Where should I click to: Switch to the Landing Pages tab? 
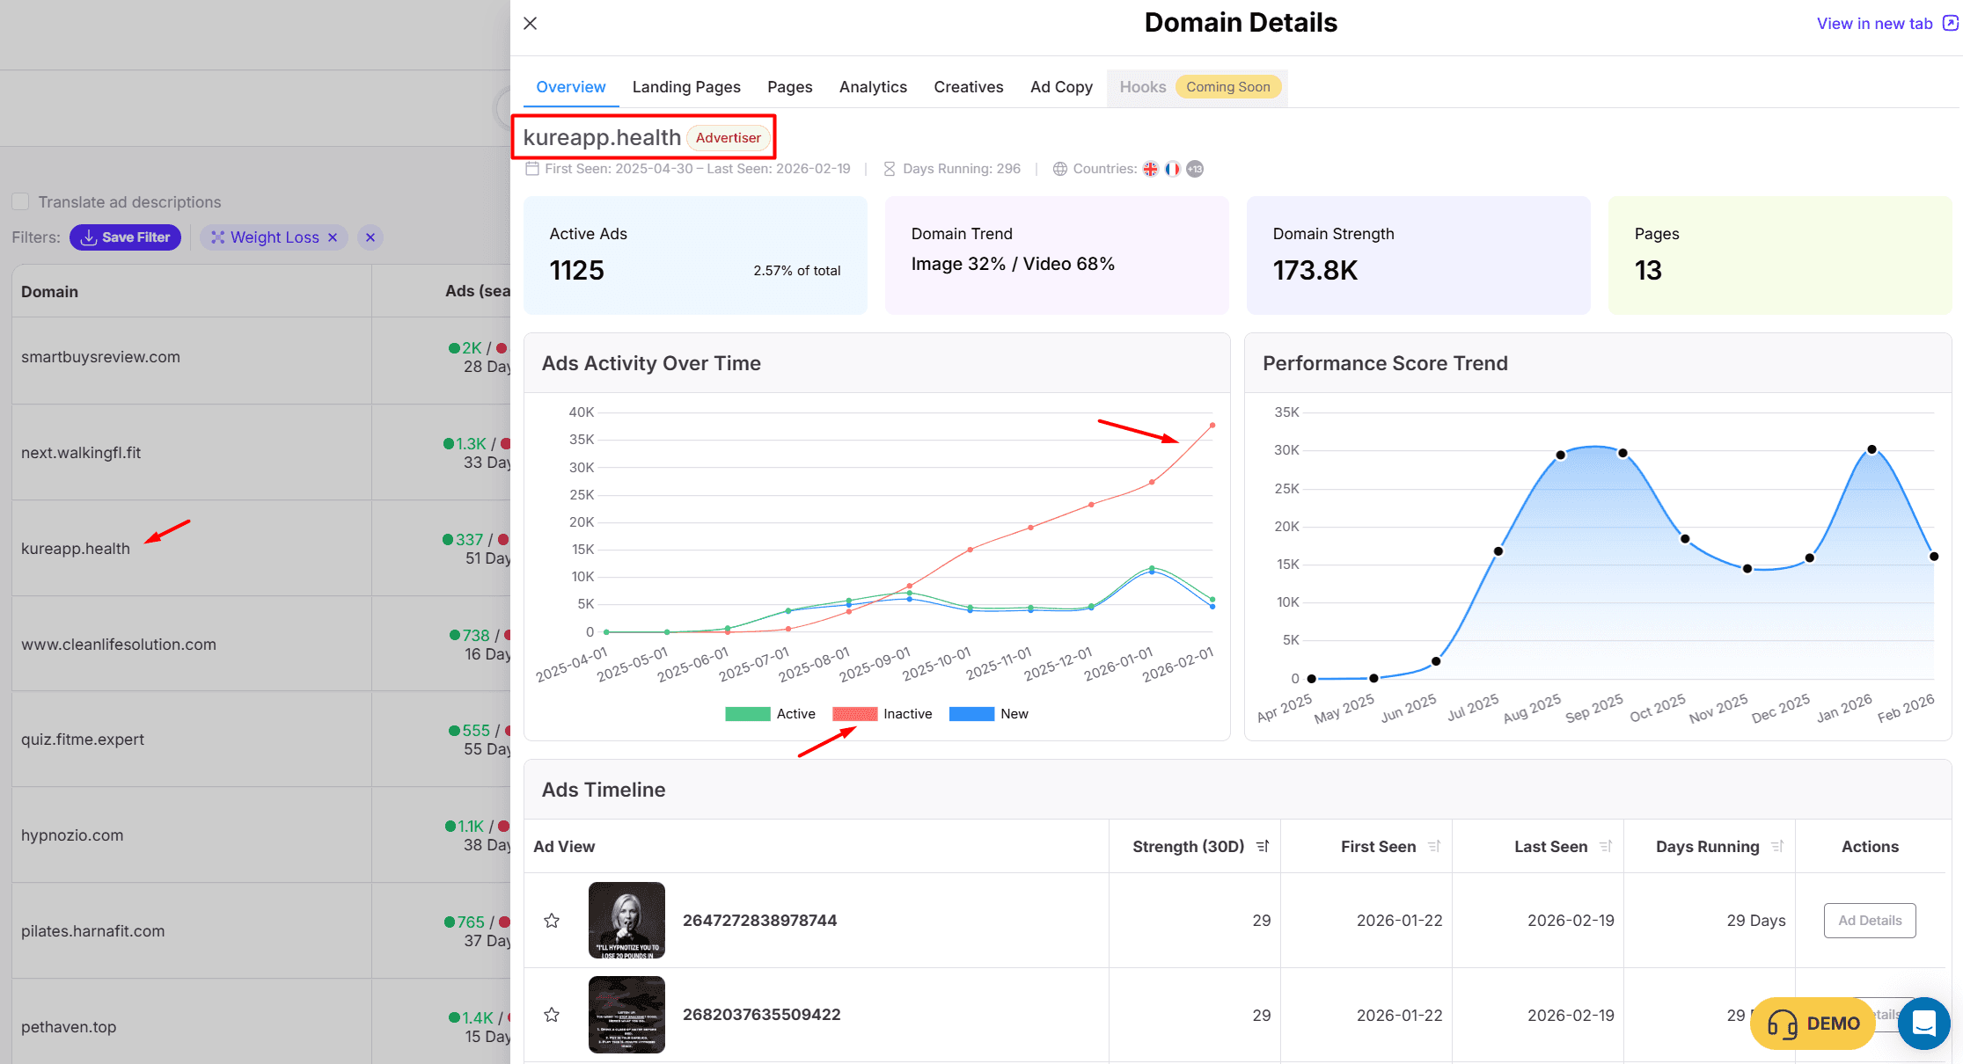686,87
